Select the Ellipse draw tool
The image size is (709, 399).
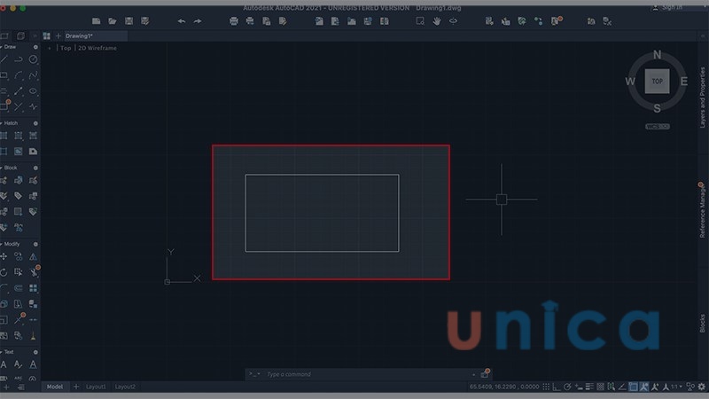point(33,91)
